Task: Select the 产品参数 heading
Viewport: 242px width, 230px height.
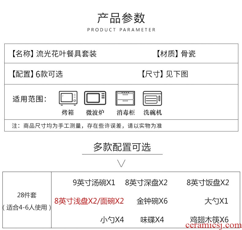Action: pos(121,18)
